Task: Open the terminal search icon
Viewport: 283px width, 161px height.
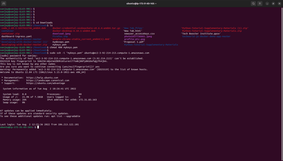Action: click(x=253, y=4)
